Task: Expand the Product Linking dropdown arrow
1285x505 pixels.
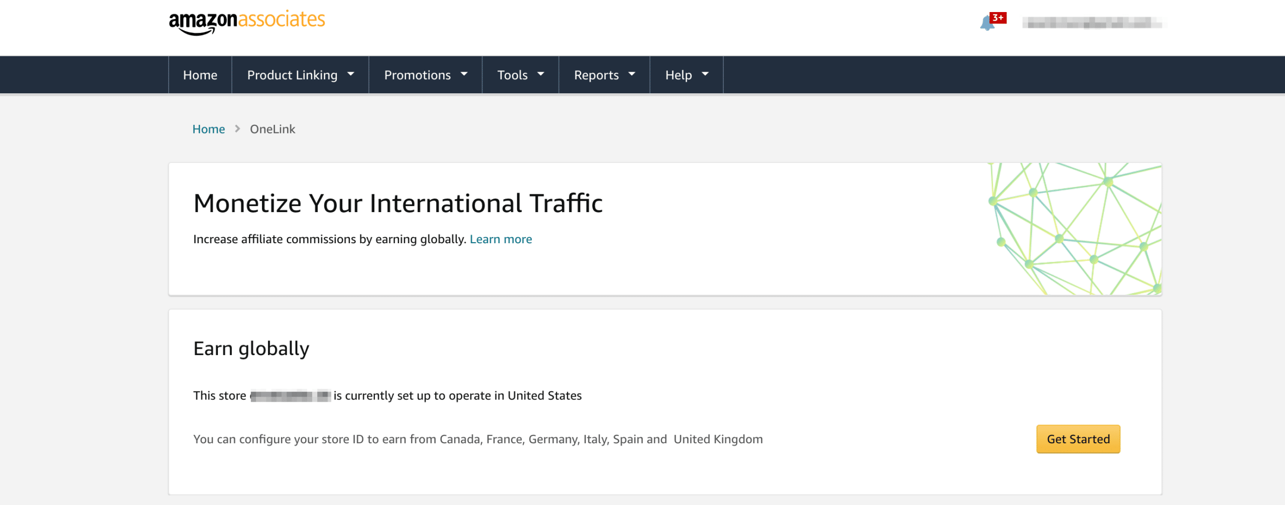Action: [351, 74]
